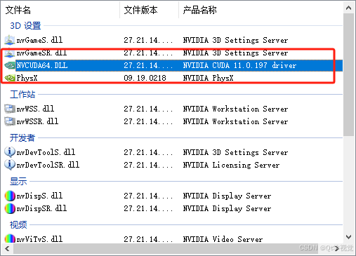Select the 显示 group header
This screenshot has width=356, height=256.
pos(18,182)
